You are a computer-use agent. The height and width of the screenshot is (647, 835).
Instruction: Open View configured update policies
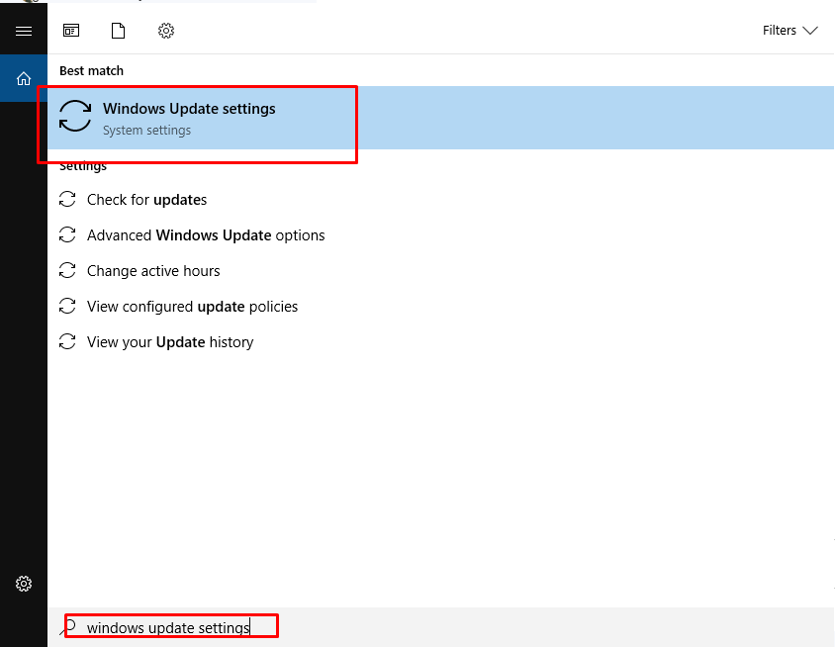(x=192, y=307)
